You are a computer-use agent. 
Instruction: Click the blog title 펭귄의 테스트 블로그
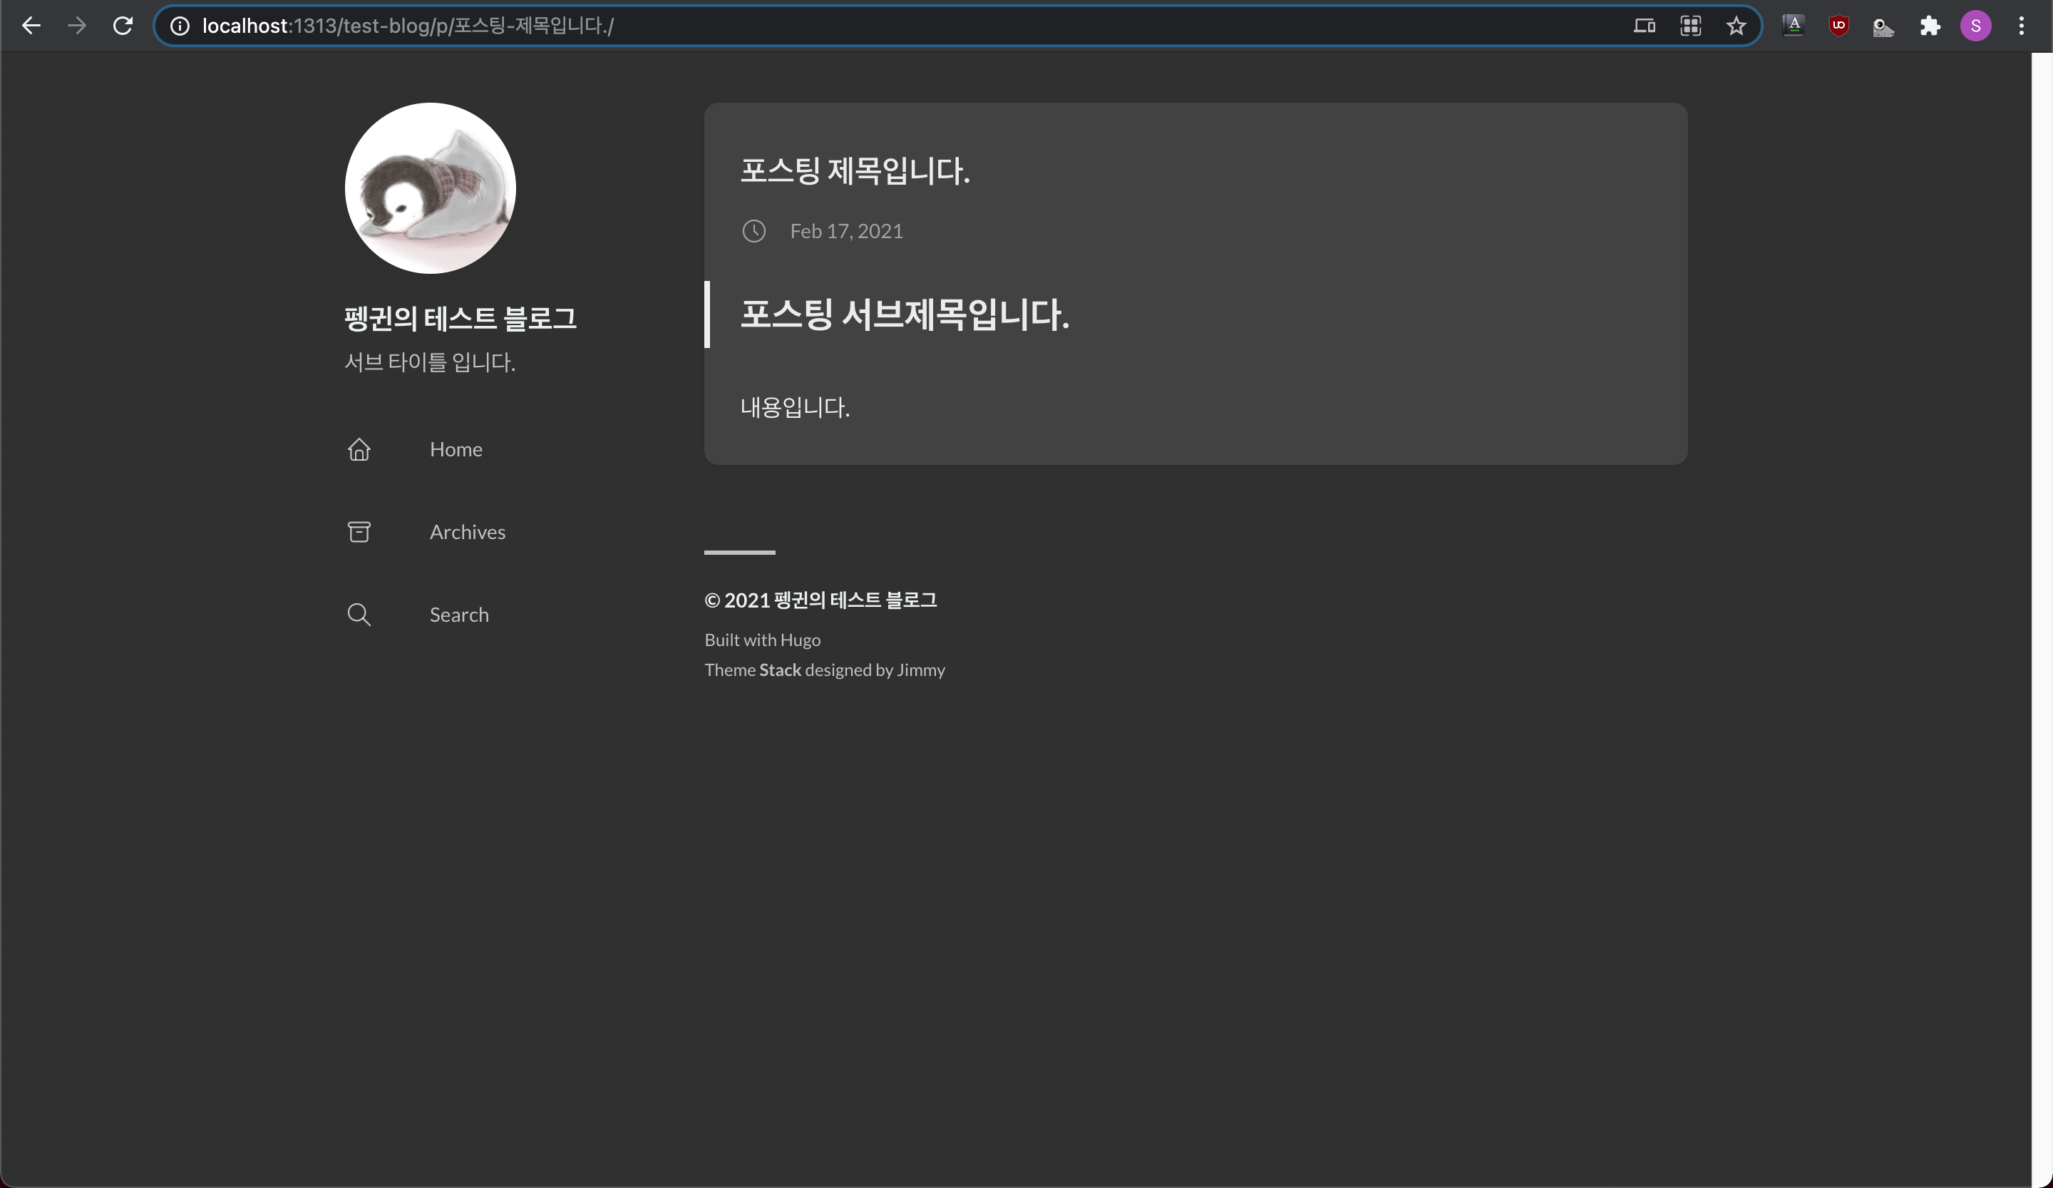(x=460, y=319)
